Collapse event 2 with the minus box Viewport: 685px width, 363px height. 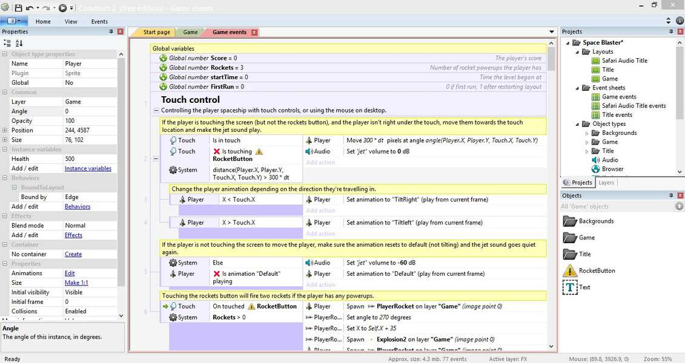(156, 159)
